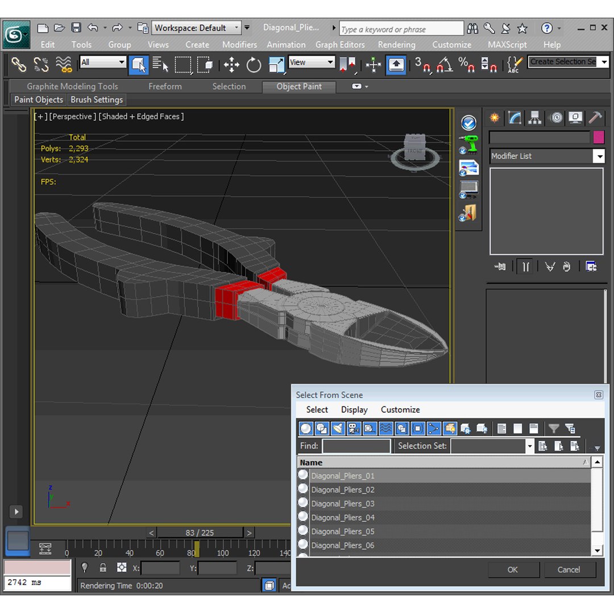Toggle the Selection Lock padlock
Image resolution: width=614 pixels, height=614 pixels.
click(x=102, y=567)
